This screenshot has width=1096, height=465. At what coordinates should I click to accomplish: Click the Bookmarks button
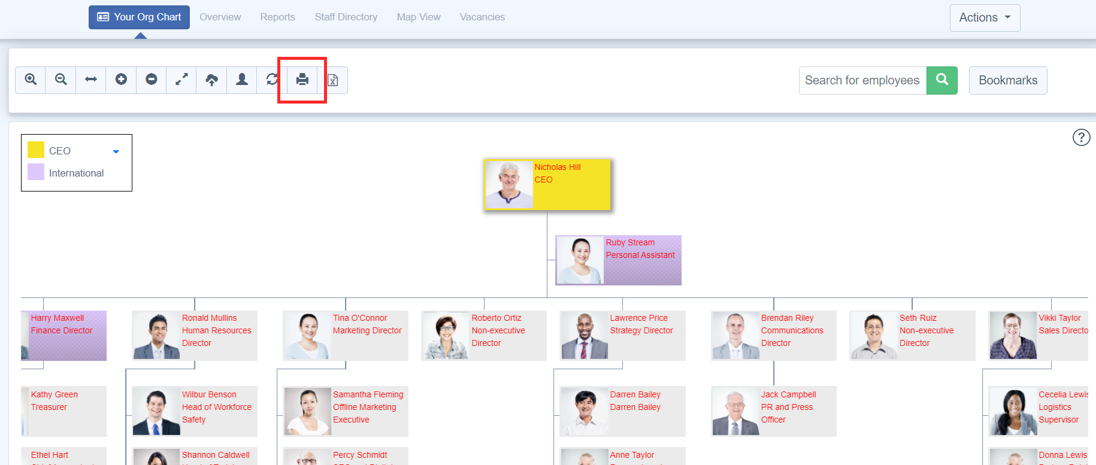1007,80
